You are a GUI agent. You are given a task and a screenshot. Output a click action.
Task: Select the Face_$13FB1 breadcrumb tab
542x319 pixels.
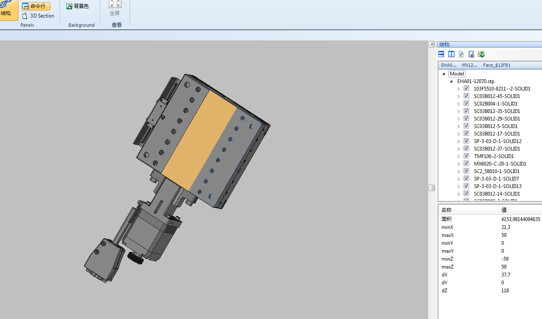coord(497,65)
